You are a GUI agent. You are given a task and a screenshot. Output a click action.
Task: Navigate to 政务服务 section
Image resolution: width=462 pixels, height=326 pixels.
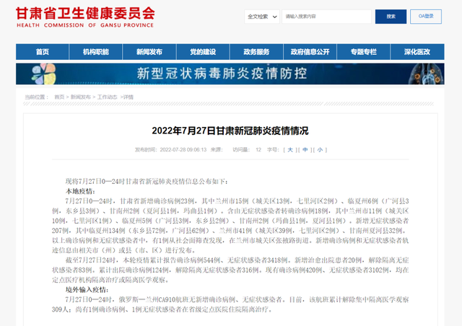tap(256, 52)
